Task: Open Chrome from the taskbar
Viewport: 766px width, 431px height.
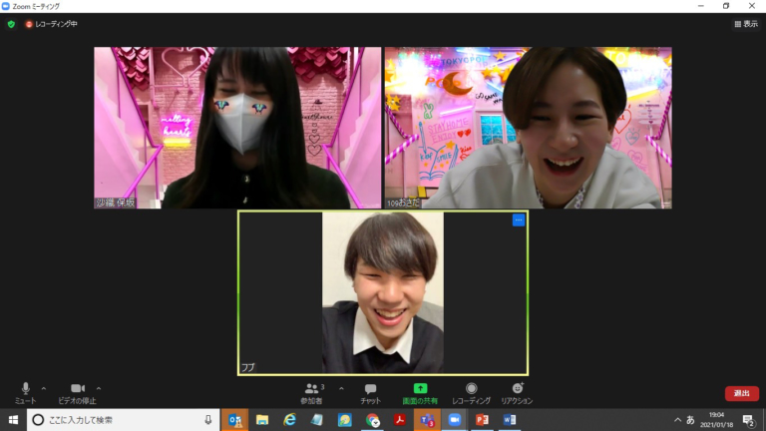Action: coord(372,420)
